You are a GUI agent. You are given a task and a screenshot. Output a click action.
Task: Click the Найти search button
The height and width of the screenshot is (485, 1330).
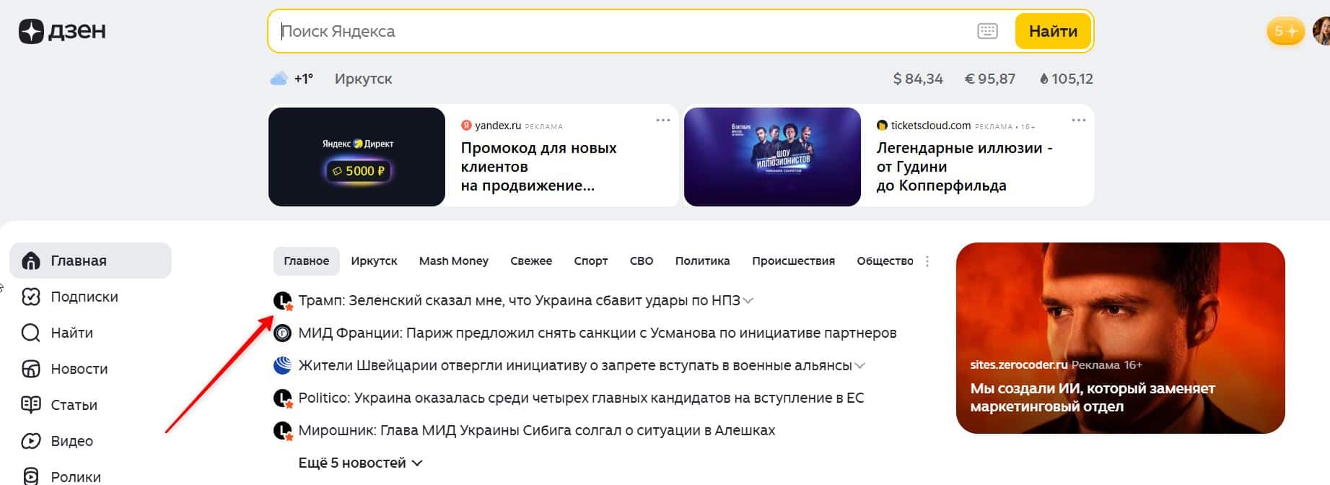(1053, 31)
